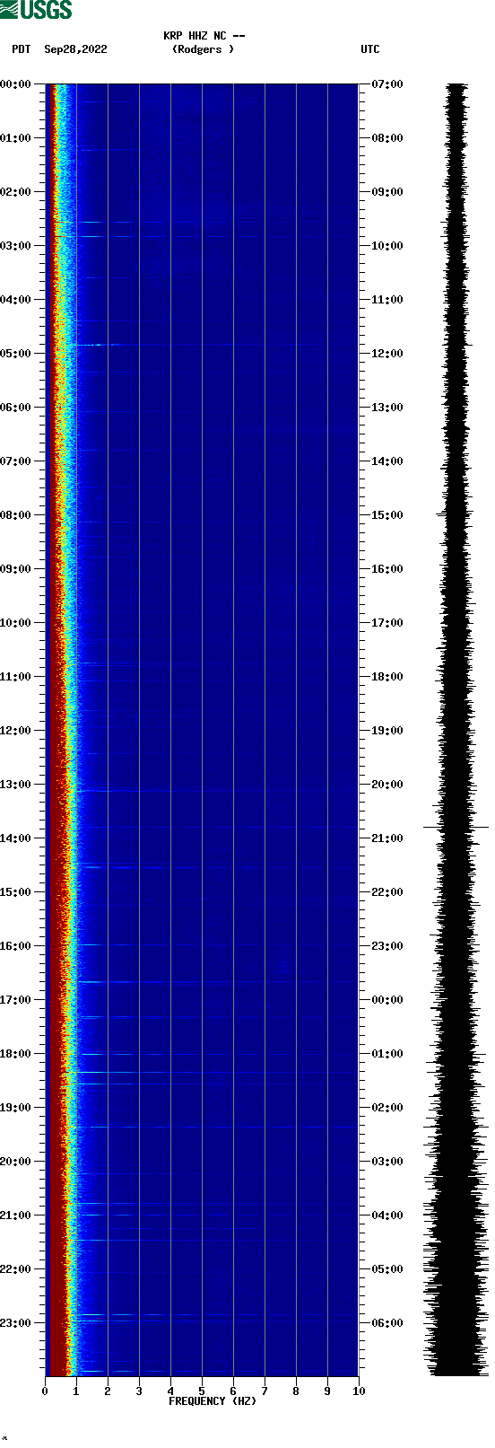Click the seismogram waveform trace at its top
The height and width of the screenshot is (1448, 495).
coord(457,86)
